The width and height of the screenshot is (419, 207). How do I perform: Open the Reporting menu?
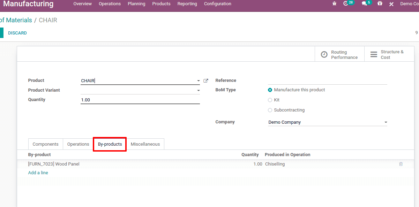[187, 4]
